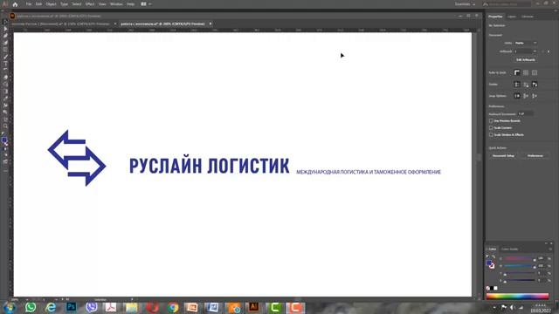This screenshot has width=559, height=314.
Task: Click the Magenta slider in the Color panel
Action: pyautogui.click(x=520, y=266)
